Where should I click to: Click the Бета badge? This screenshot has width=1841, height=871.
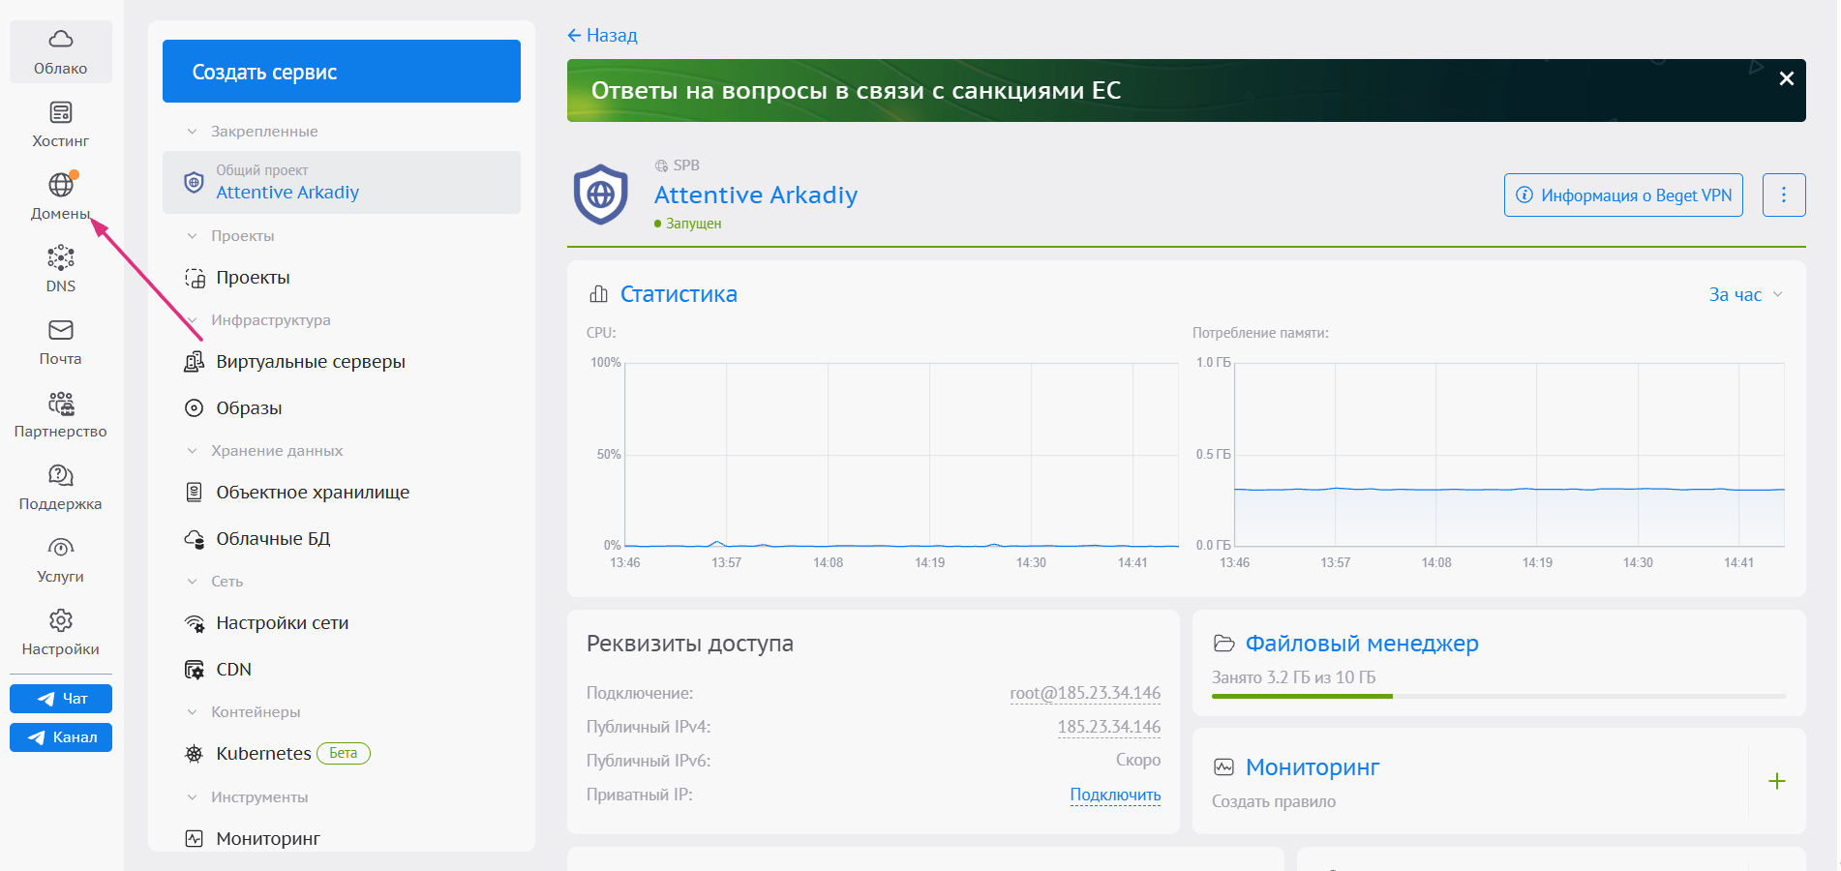pos(344,753)
